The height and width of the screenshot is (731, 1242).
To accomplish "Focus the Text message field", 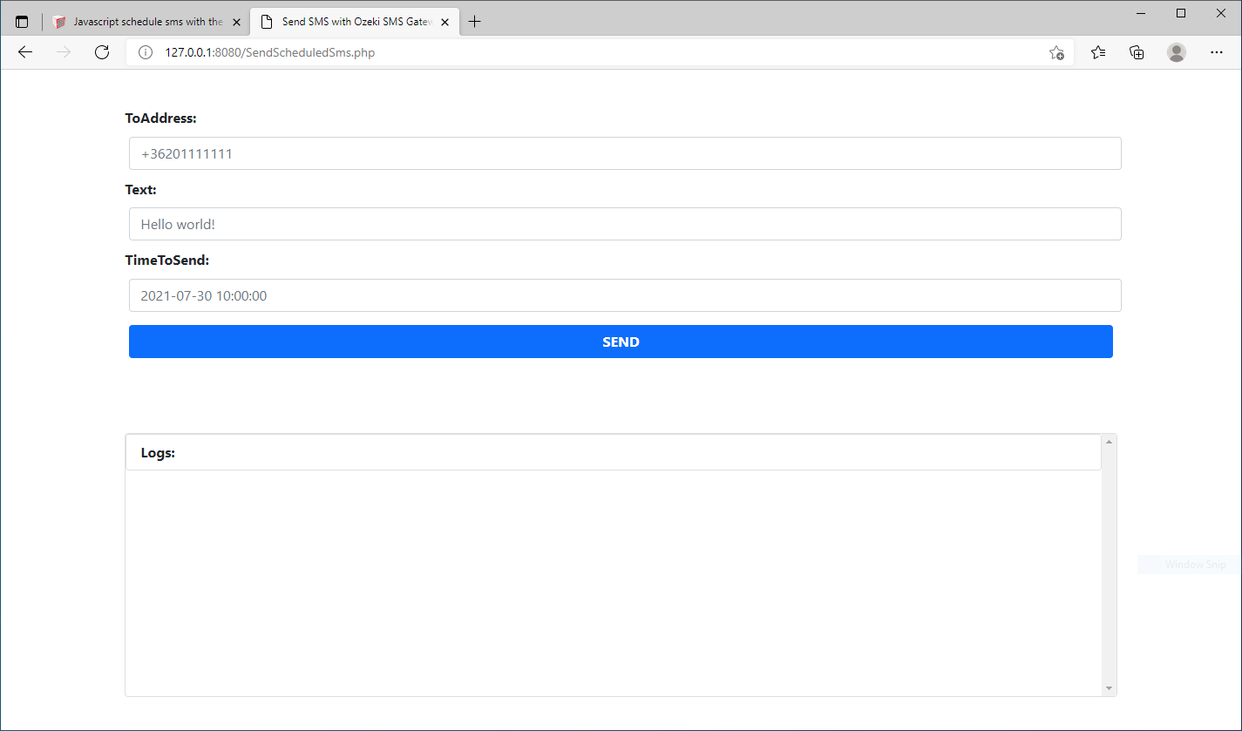I will pos(625,224).
